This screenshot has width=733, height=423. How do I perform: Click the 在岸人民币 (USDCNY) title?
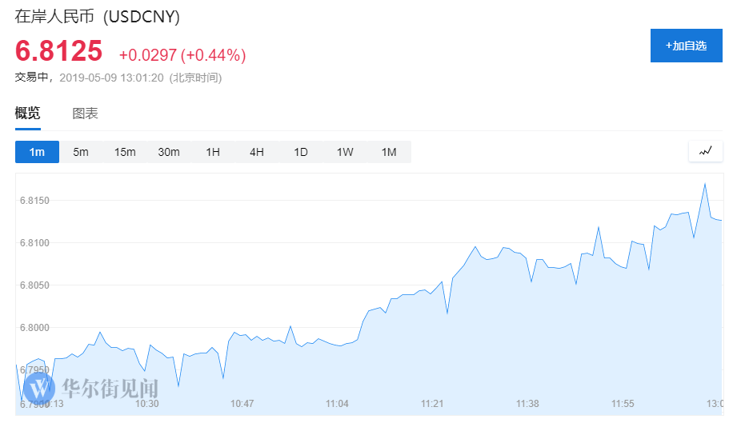pos(98,17)
